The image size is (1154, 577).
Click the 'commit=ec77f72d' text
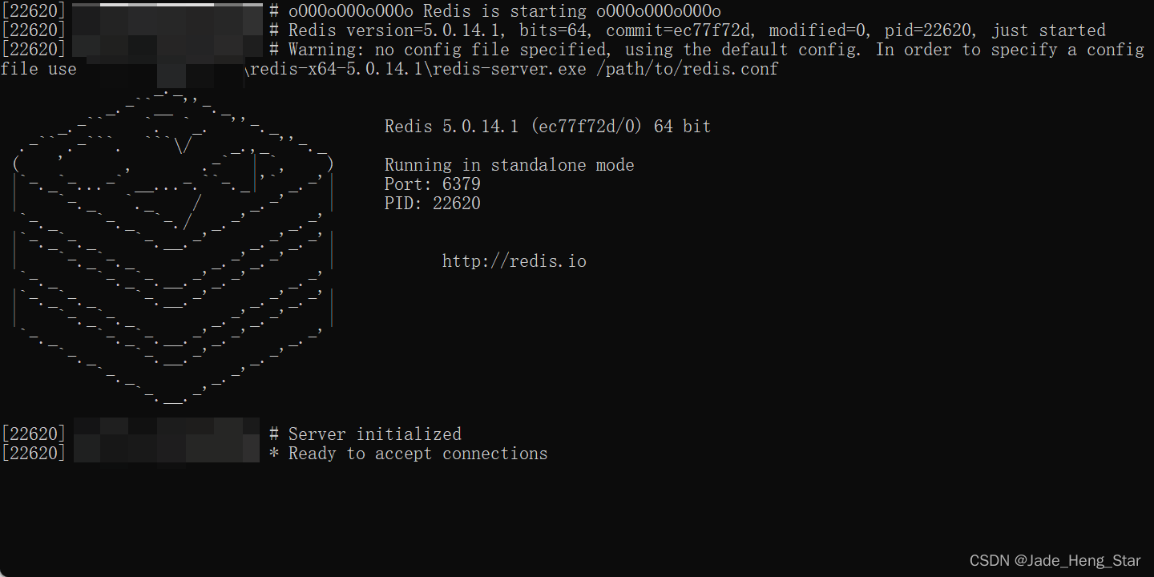tap(677, 30)
